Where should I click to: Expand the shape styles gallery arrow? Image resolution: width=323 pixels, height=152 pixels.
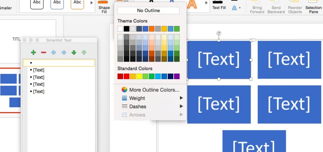point(92,3)
